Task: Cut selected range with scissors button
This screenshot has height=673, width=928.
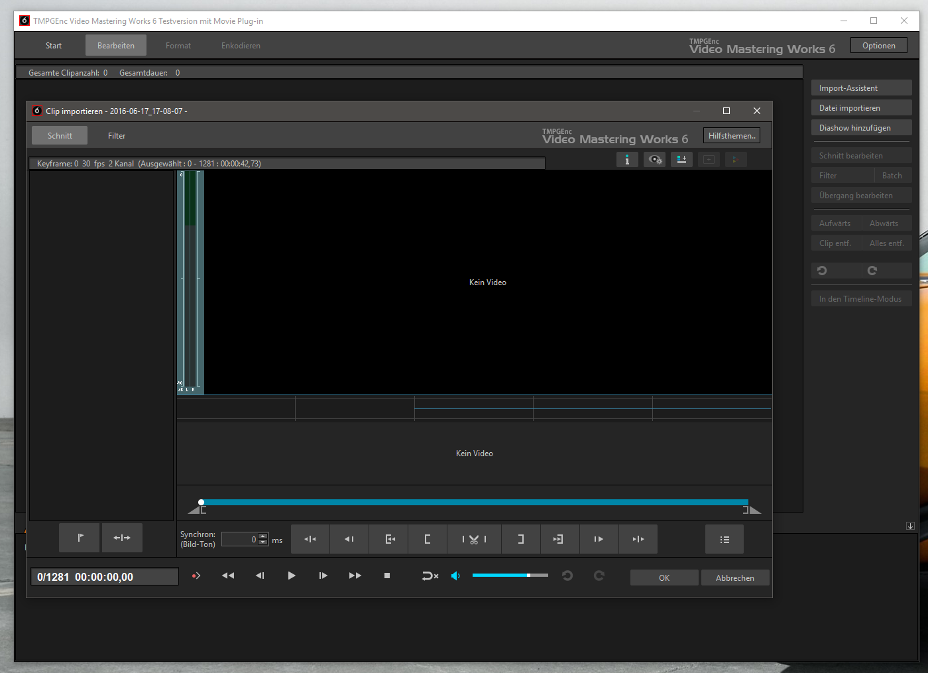Action: pos(474,539)
